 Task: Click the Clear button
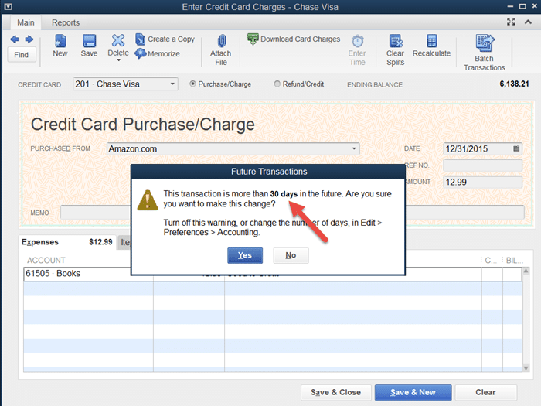click(x=486, y=392)
